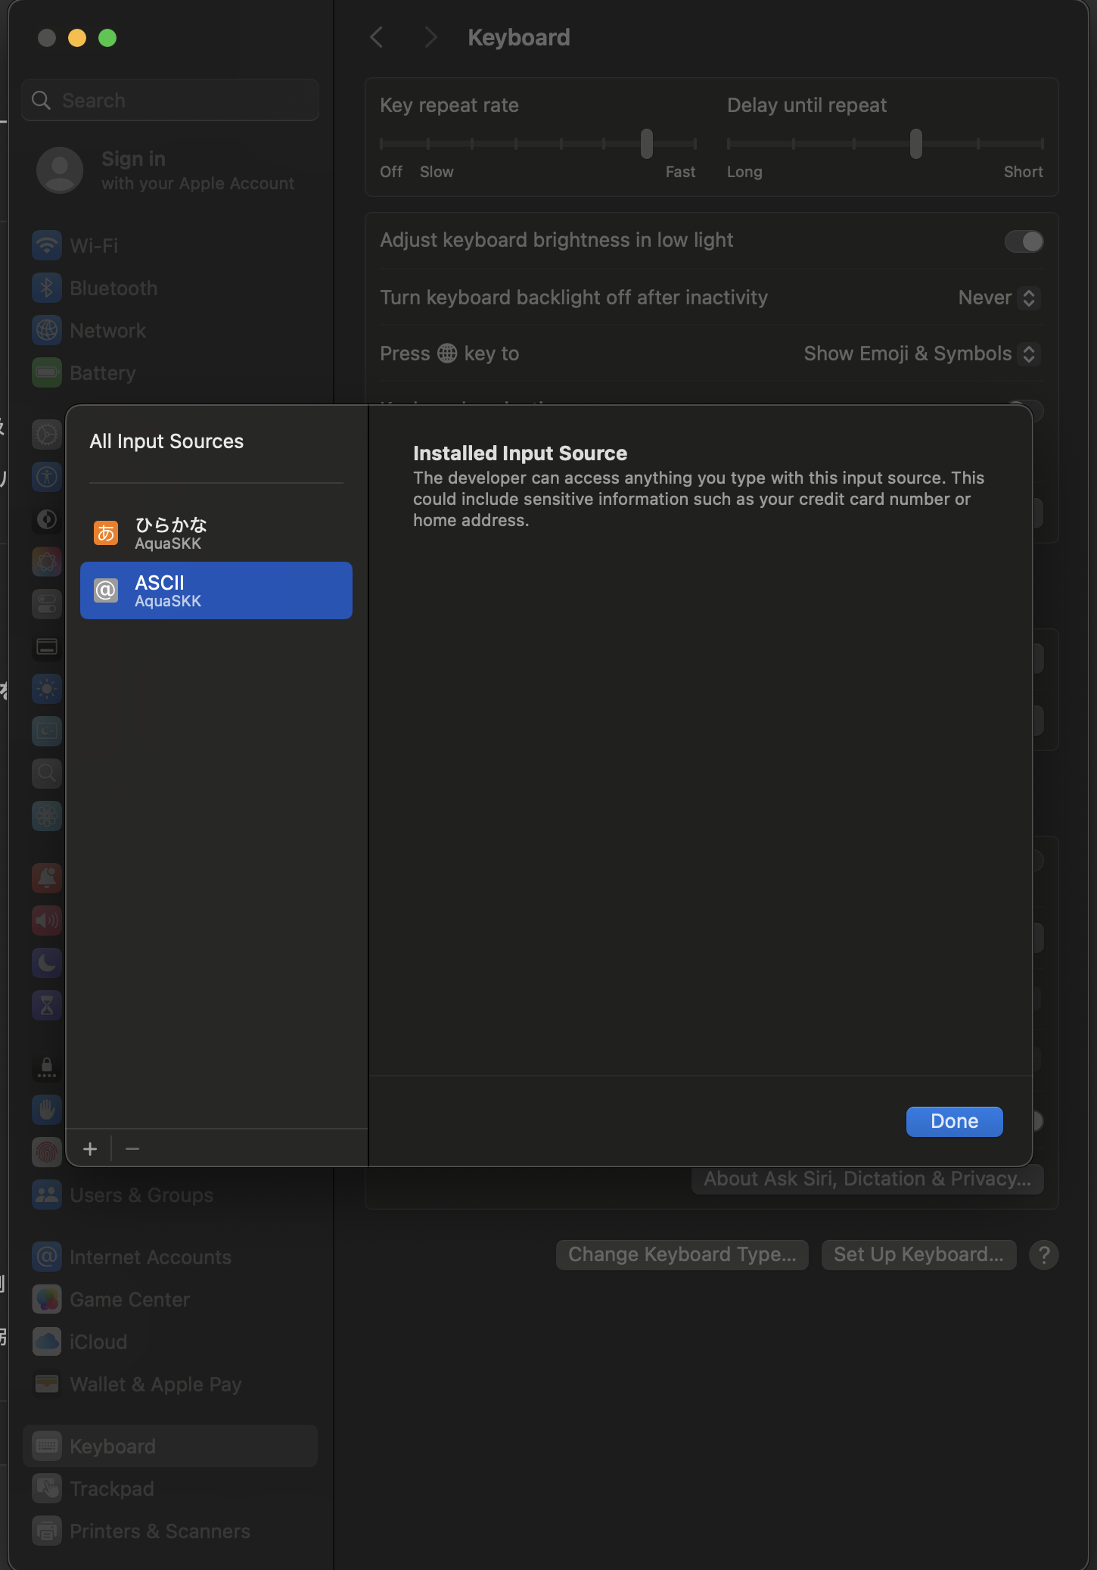
Task: Click the Screen Time hourglass icon in sidebar
Action: tap(47, 1005)
